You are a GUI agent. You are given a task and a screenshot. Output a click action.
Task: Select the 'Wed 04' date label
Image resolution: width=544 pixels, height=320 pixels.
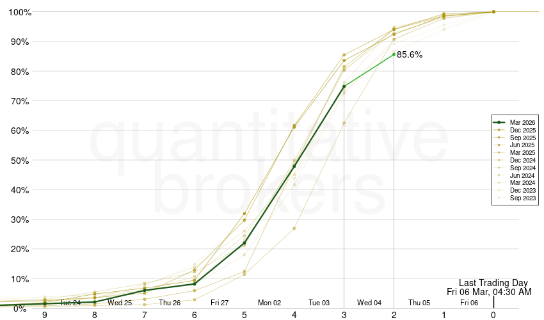369,303
